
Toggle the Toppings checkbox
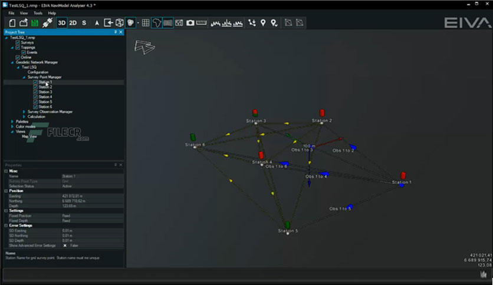tap(18, 47)
